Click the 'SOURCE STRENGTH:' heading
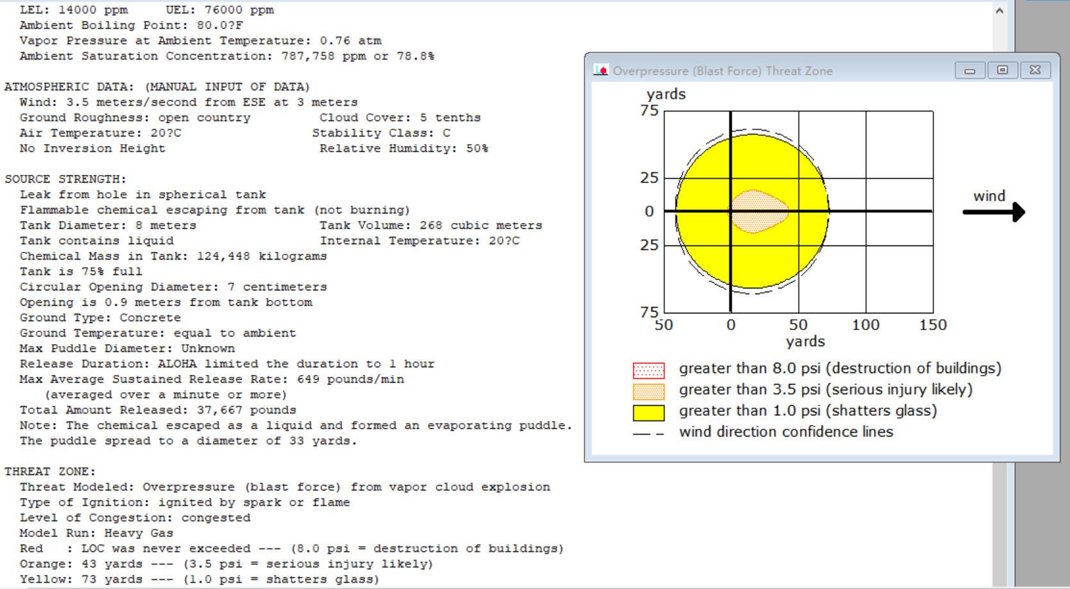This screenshot has height=589, width=1070. click(65, 179)
